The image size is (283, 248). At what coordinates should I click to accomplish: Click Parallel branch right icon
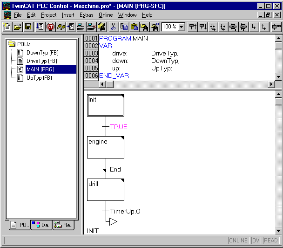click(x=233, y=27)
